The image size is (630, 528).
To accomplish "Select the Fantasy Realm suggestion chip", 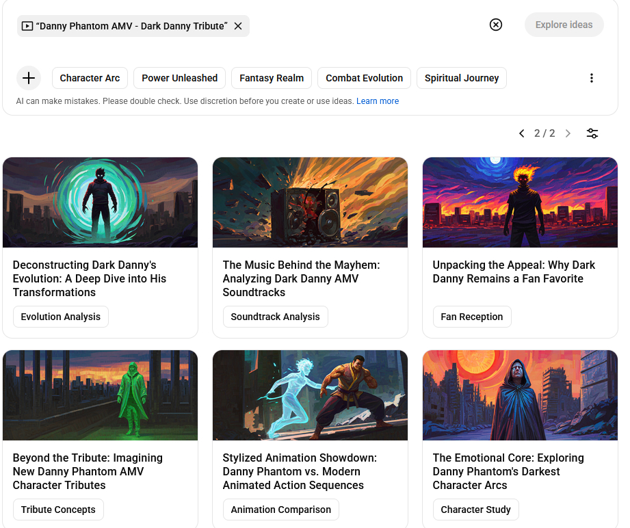I will tap(272, 78).
